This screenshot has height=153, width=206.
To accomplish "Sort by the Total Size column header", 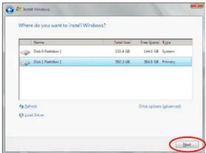I will (x=117, y=42).
